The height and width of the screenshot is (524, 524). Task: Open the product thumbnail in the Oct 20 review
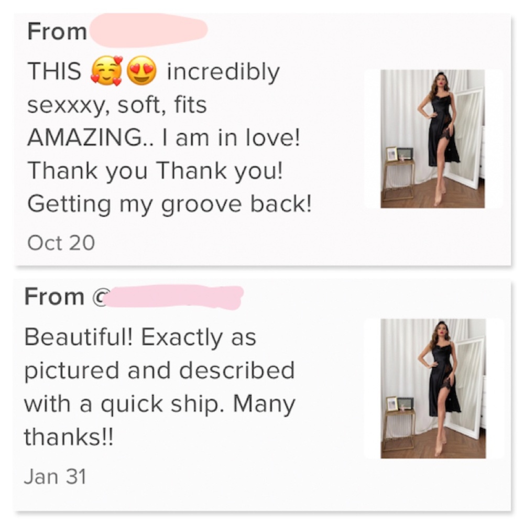click(x=432, y=139)
